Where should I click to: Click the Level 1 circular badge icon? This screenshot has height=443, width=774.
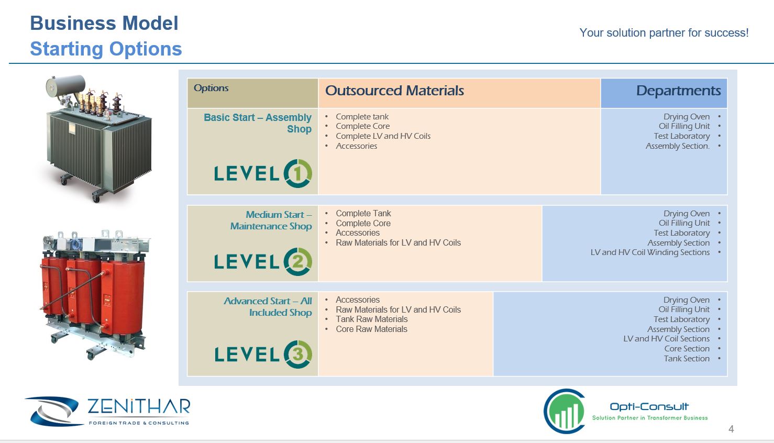click(298, 173)
